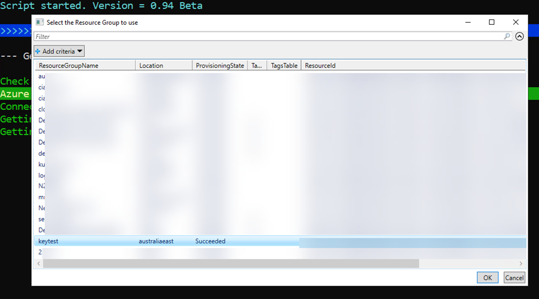This screenshot has width=539, height=299.
Task: Click the TagsTable column header
Action: [x=284, y=66]
